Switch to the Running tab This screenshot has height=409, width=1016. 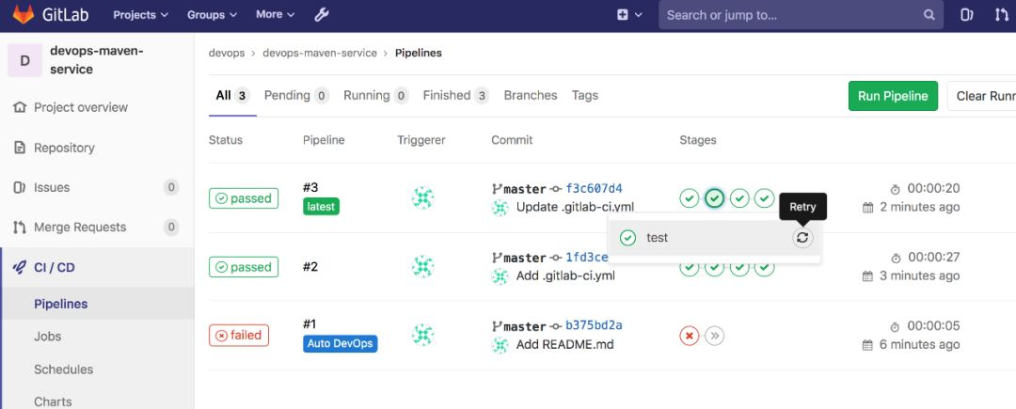click(x=375, y=96)
